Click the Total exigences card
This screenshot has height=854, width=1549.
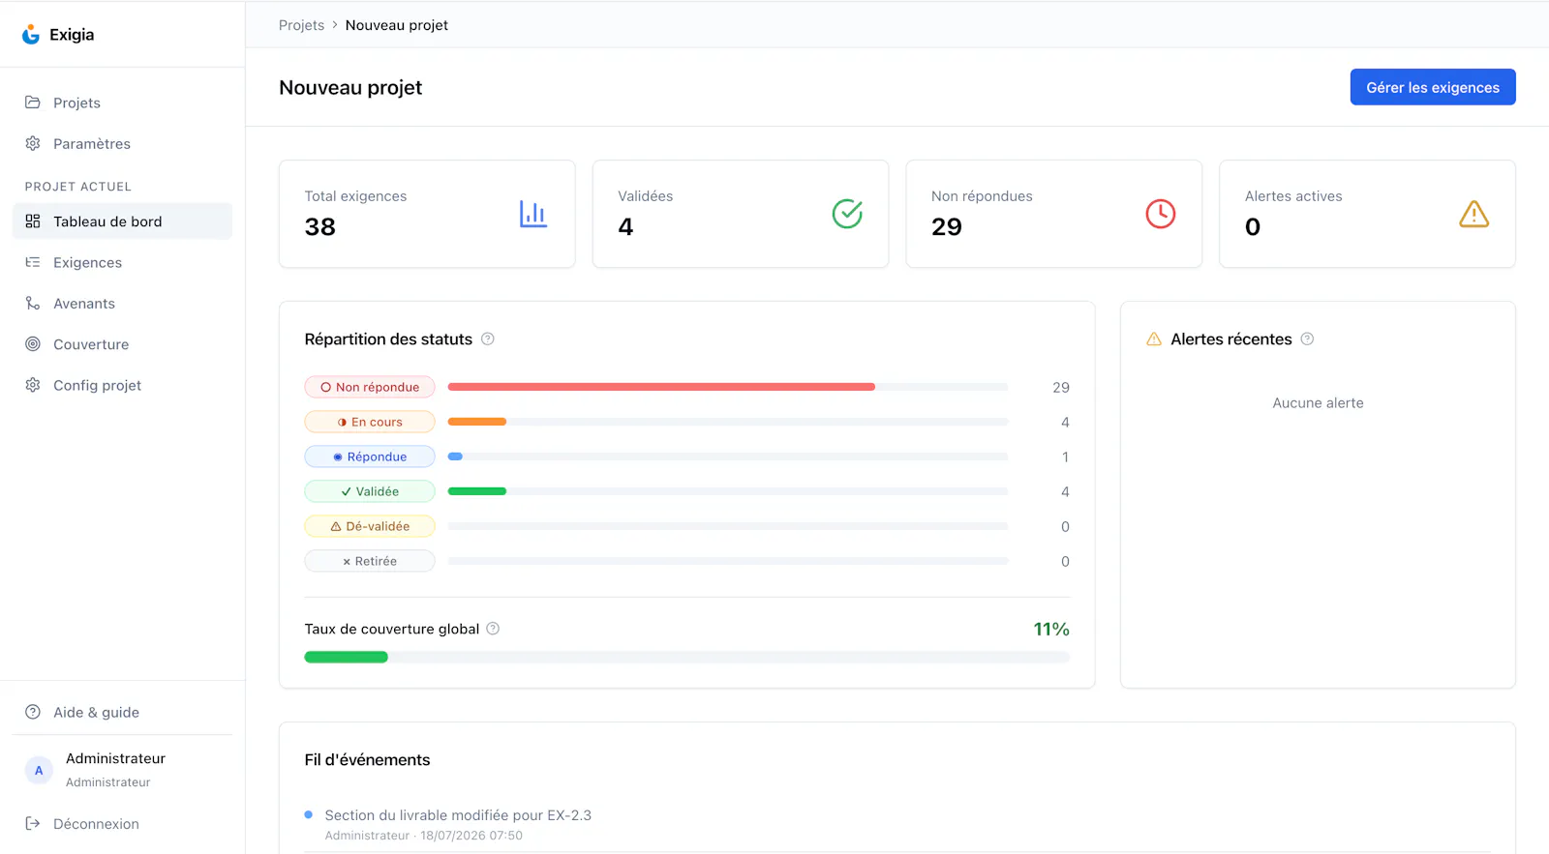click(427, 214)
